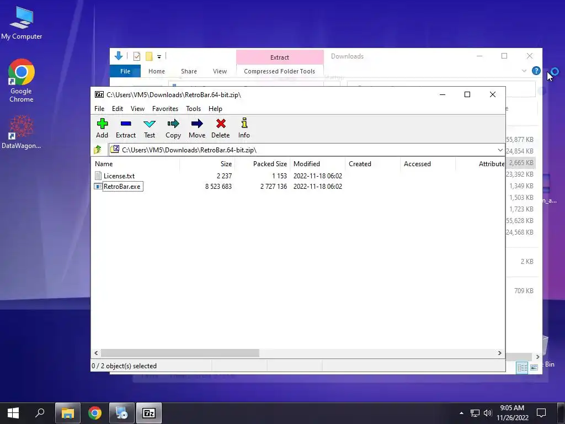Sort by Packed Size column header
Image resolution: width=565 pixels, height=424 pixels.
click(262, 163)
